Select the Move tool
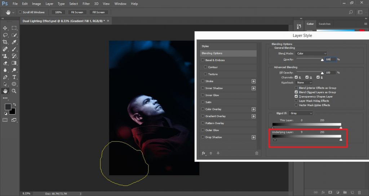 point(5,28)
